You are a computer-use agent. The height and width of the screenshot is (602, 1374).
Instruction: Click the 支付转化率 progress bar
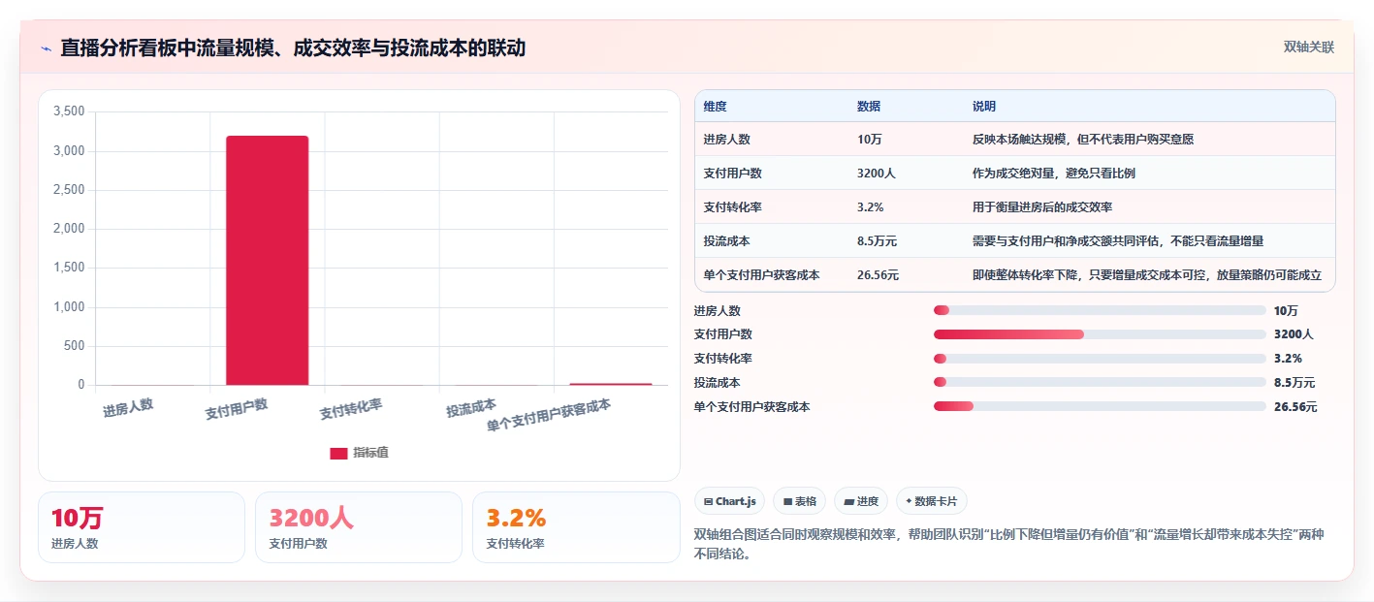pos(1100,358)
